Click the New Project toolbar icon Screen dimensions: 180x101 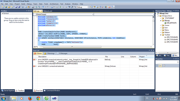pyautogui.click(x=3, y=7)
